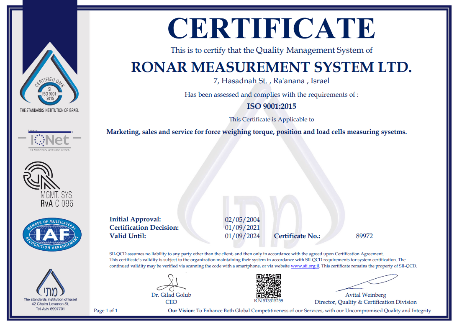Click the 'Tel-Aviv 6997701' text
Viewport: 462px width, 326px height.
click(x=50, y=309)
